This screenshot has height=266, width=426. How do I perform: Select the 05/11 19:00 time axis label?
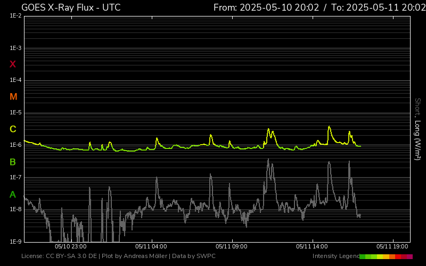(392, 247)
